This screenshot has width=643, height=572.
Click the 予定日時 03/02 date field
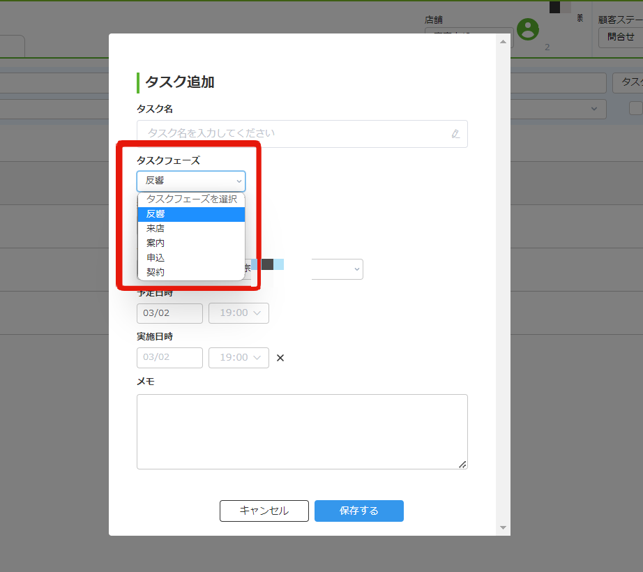[169, 313]
